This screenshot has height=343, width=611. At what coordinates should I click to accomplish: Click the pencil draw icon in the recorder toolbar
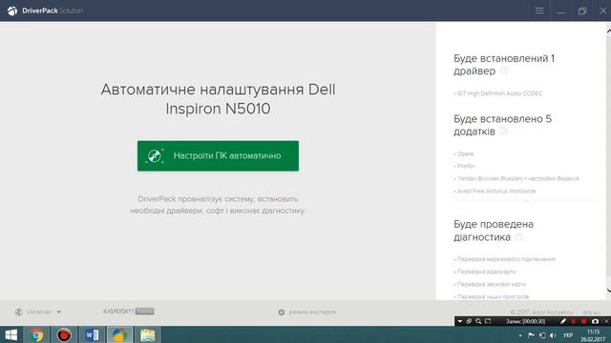coord(562,321)
